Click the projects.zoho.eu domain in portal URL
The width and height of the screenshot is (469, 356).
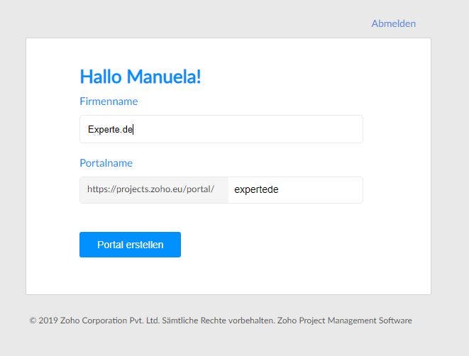coord(150,189)
